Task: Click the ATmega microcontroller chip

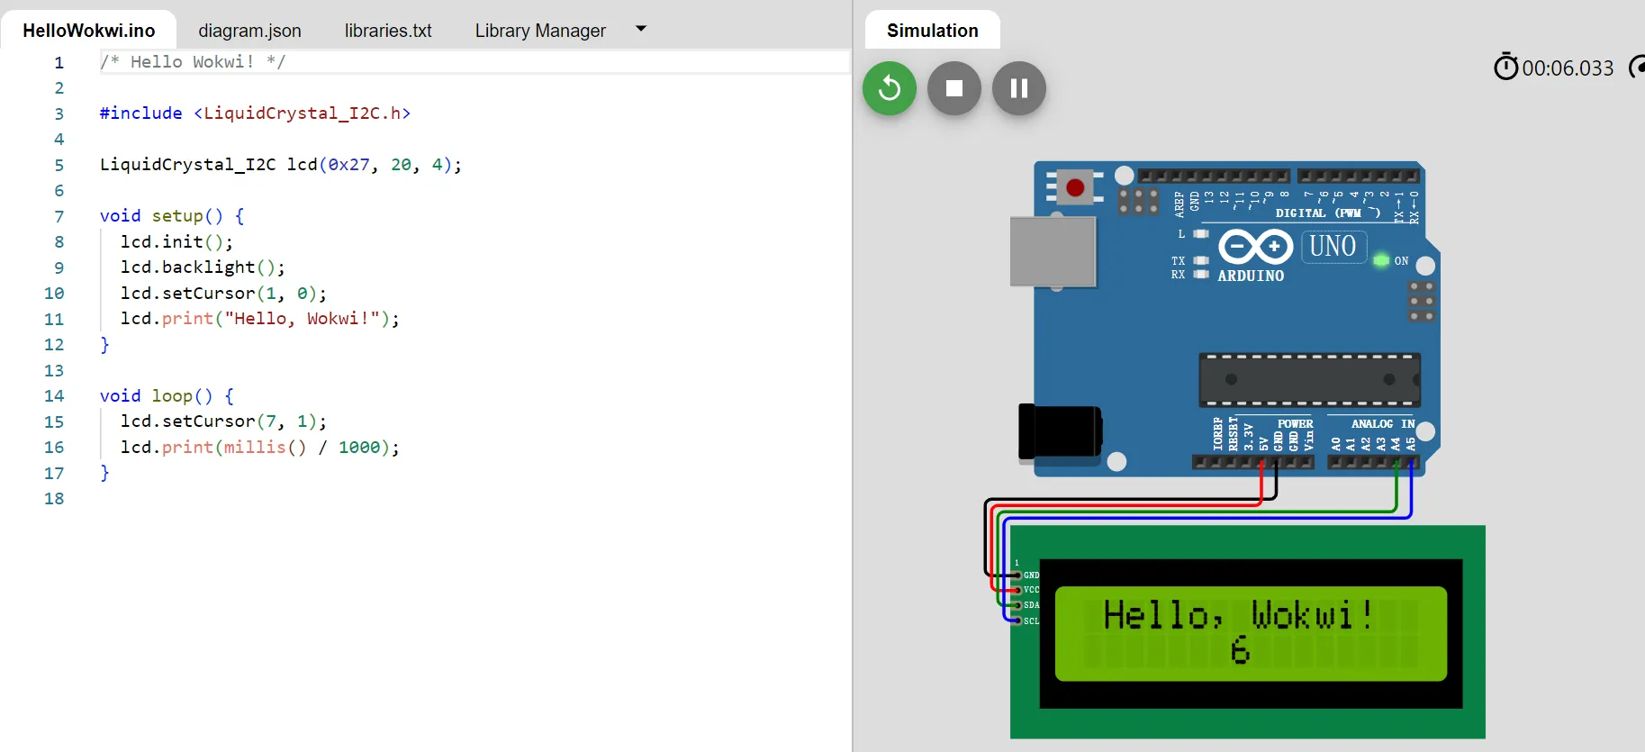Action: 1309,380
